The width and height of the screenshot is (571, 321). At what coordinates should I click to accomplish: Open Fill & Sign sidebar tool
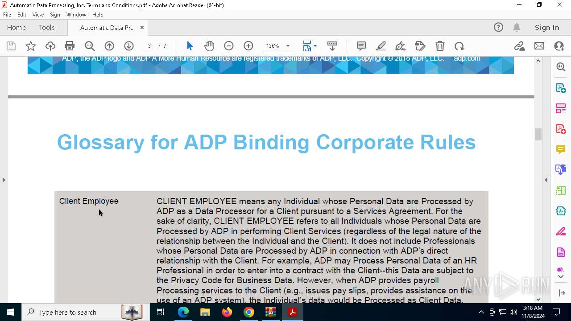tap(561, 231)
